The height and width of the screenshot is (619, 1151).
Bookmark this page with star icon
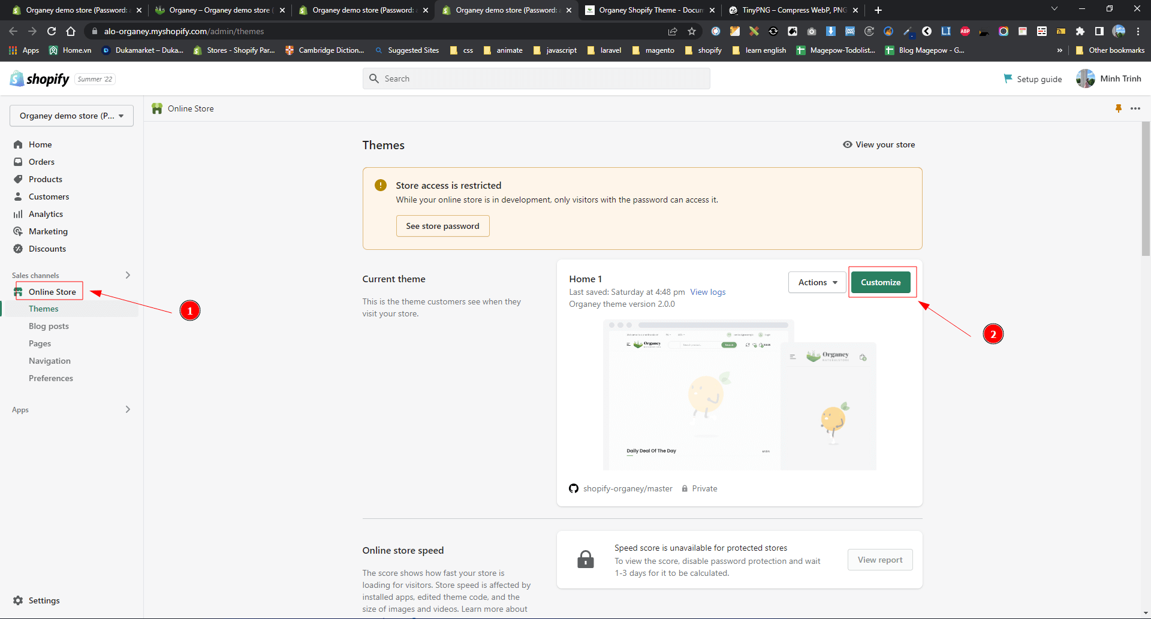click(692, 31)
